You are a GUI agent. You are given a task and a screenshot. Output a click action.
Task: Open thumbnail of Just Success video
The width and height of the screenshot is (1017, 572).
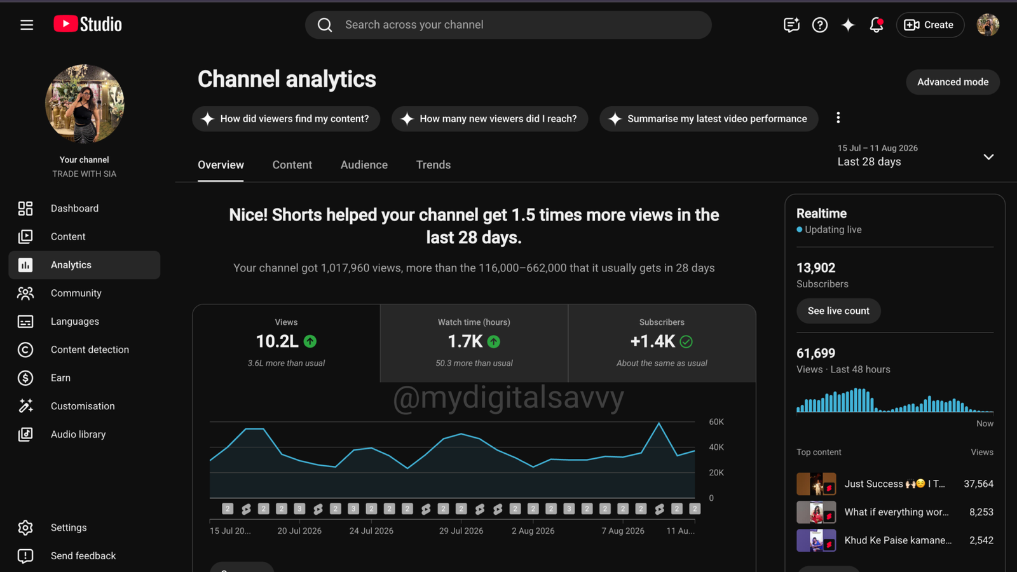tap(816, 484)
